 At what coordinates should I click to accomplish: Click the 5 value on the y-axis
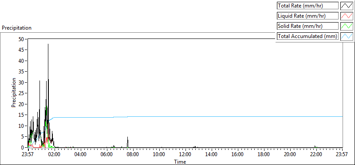click(x=23, y=137)
